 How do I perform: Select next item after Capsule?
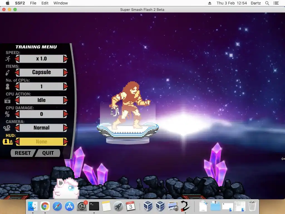point(66,72)
